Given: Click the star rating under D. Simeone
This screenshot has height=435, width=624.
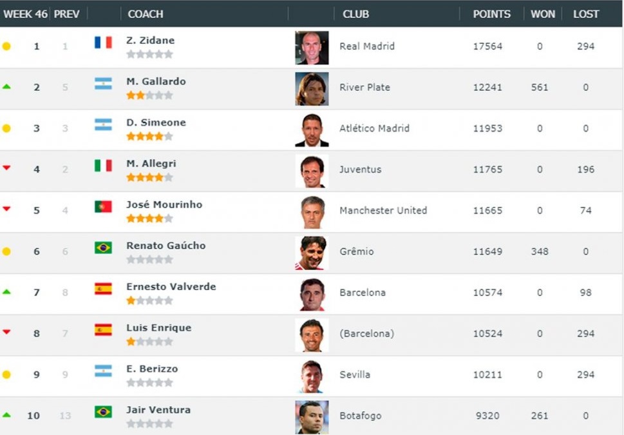Looking at the screenshot, I should point(149,136).
